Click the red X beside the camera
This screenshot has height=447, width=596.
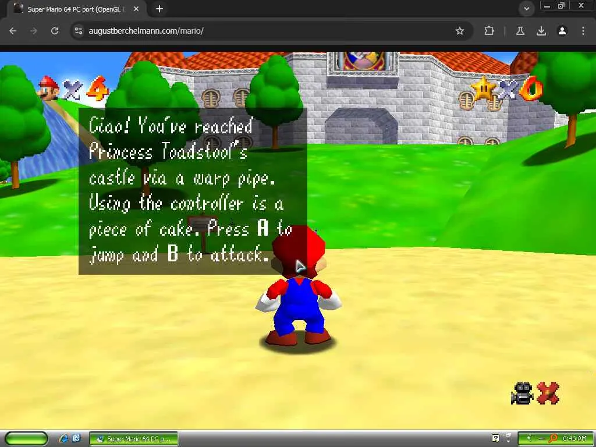pyautogui.click(x=548, y=393)
